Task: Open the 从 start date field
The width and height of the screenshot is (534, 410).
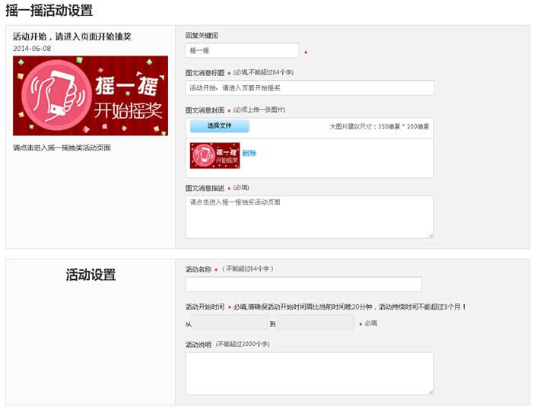Action: pos(230,323)
